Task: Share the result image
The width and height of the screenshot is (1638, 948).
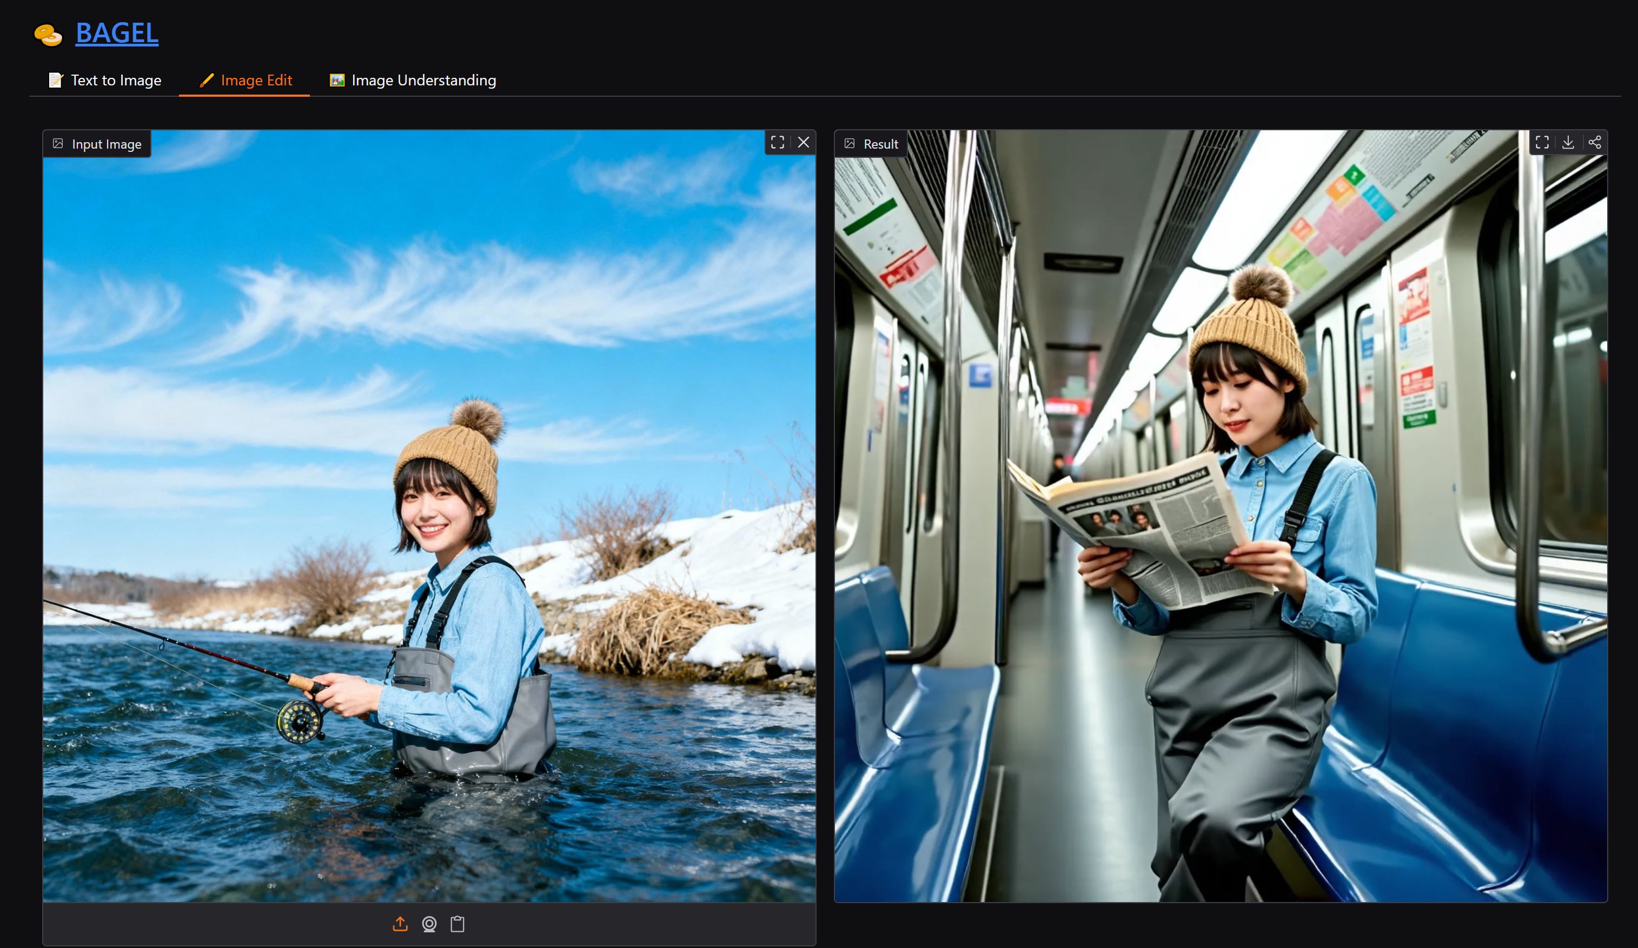Action: (x=1594, y=142)
